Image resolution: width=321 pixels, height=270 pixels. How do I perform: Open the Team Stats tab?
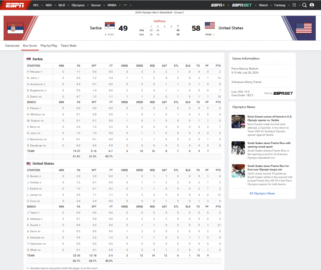coord(69,46)
